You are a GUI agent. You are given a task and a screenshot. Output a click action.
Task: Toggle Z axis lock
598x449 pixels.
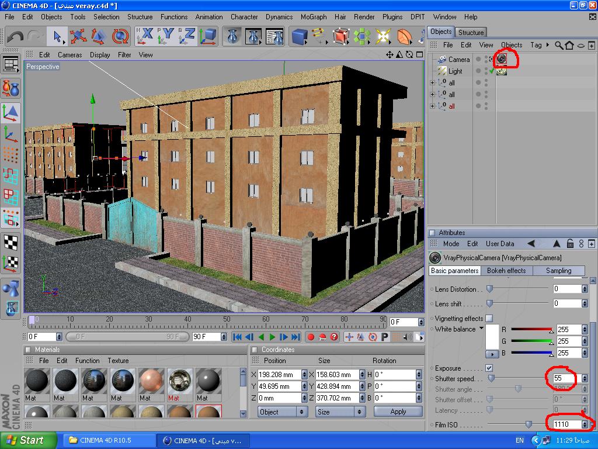pyautogui.click(x=187, y=37)
